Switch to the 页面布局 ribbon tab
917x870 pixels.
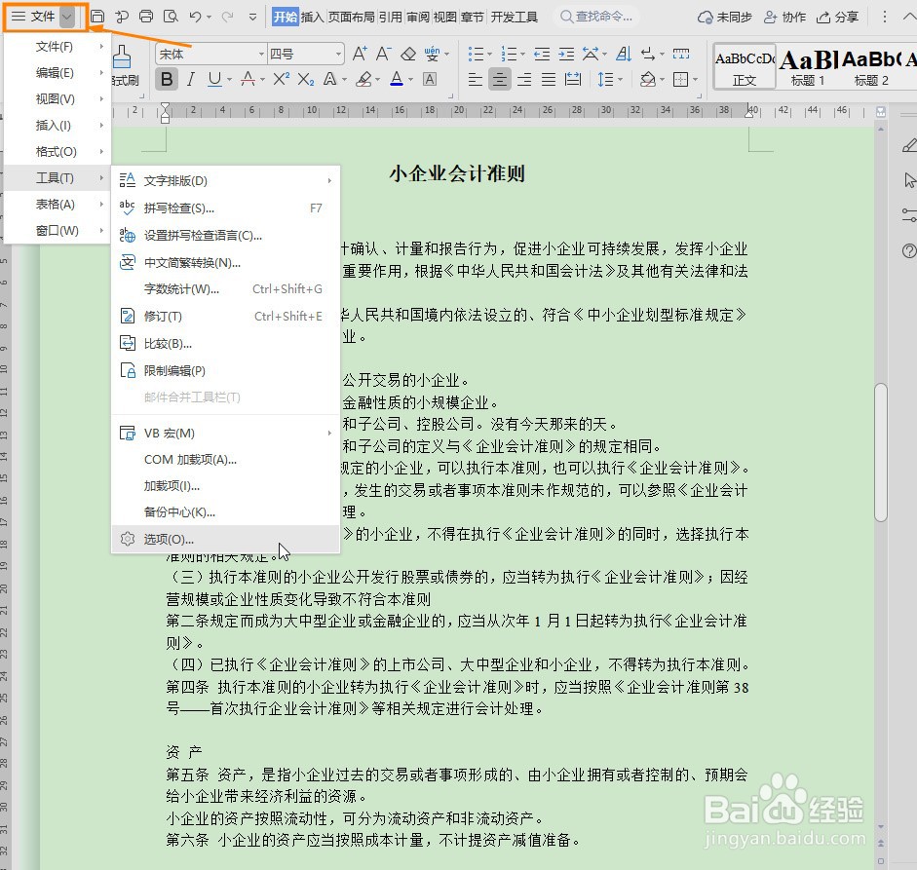click(x=351, y=17)
